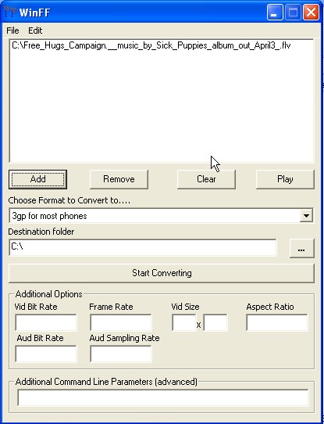Click the Additional Command Line Parameters field
Screen dimensions: 324x424
coord(163,397)
